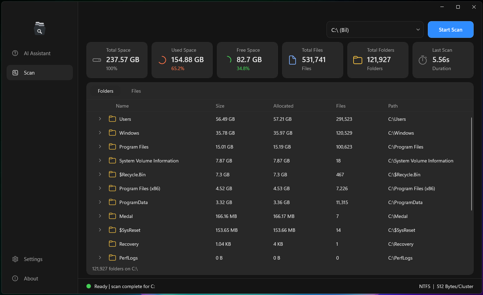The height and width of the screenshot is (295, 483).
Task: Expand the Users folder row
Action: pyautogui.click(x=100, y=119)
